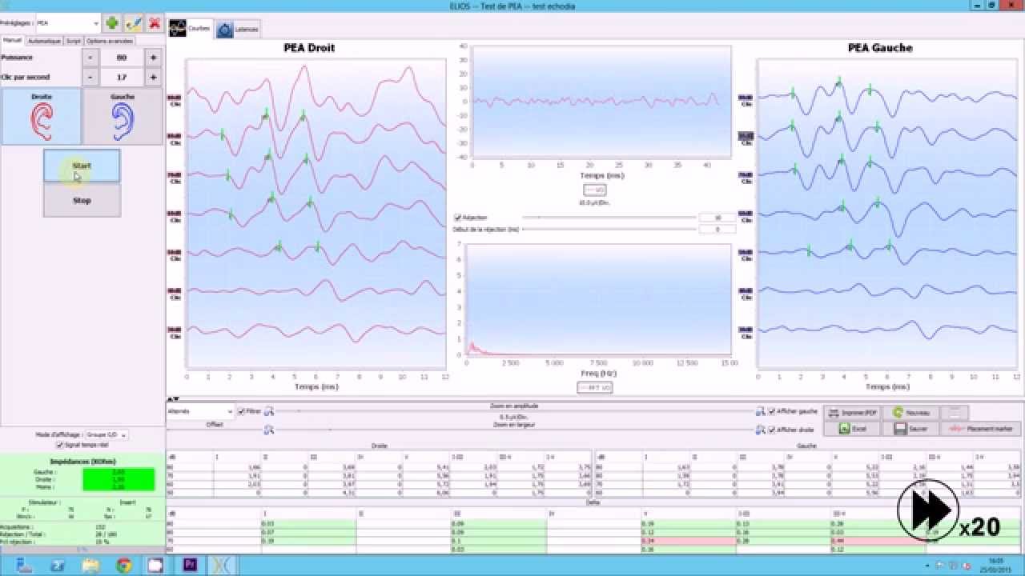
Task: Click the zoom en amplitude magnifier on the left
Action: coord(269,411)
